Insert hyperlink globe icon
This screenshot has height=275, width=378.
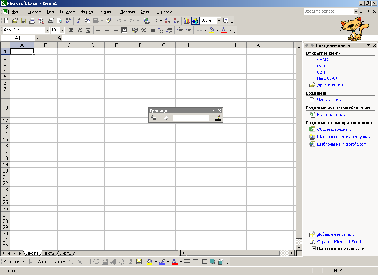(146, 21)
